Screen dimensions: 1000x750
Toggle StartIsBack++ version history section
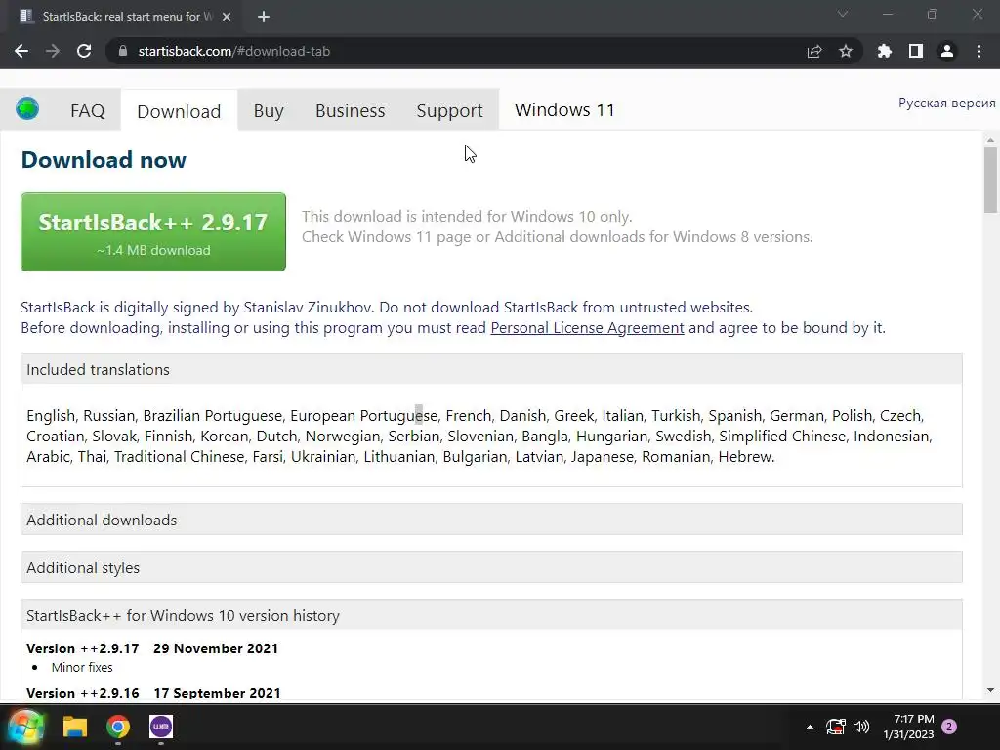click(x=491, y=615)
